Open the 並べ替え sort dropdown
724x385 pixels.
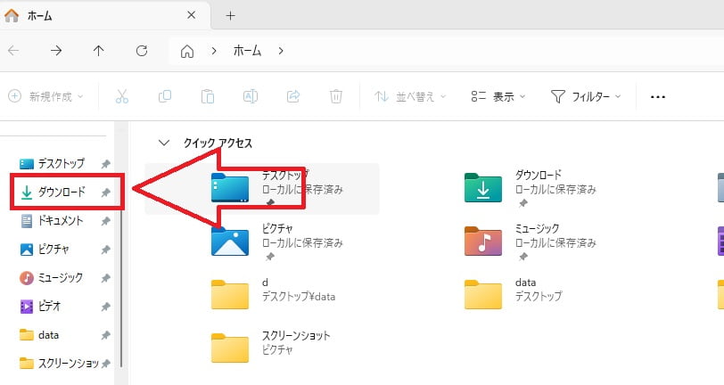(412, 96)
